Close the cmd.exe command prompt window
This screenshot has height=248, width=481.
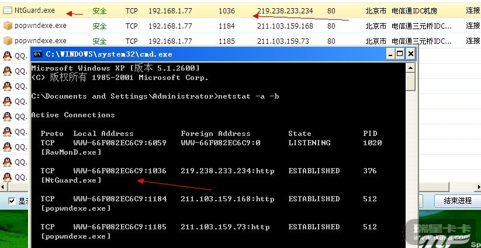[411, 54]
